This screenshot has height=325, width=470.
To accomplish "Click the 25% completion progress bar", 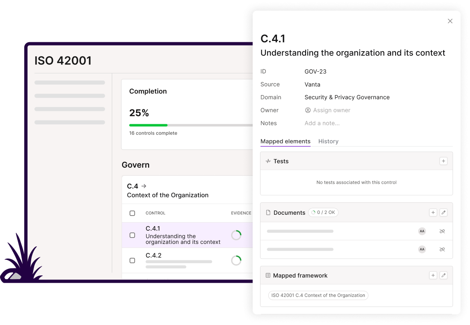I will [164, 125].
